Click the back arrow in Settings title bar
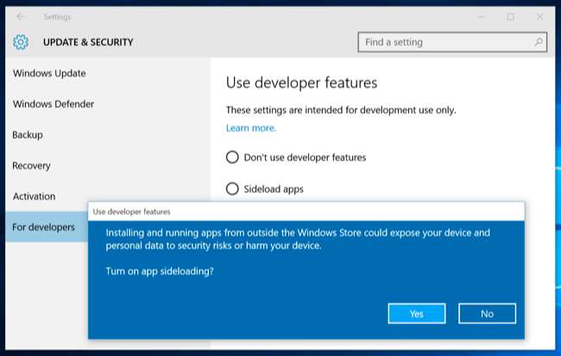This screenshot has height=356, width=561. [x=21, y=16]
